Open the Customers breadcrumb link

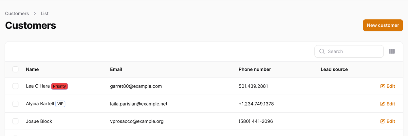(x=17, y=13)
